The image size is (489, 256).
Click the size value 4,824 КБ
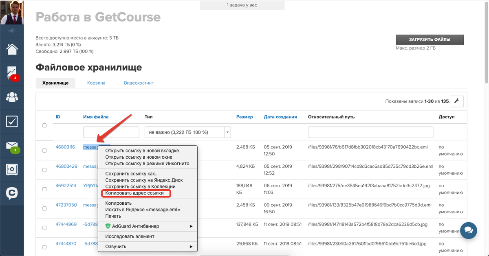pyautogui.click(x=246, y=166)
